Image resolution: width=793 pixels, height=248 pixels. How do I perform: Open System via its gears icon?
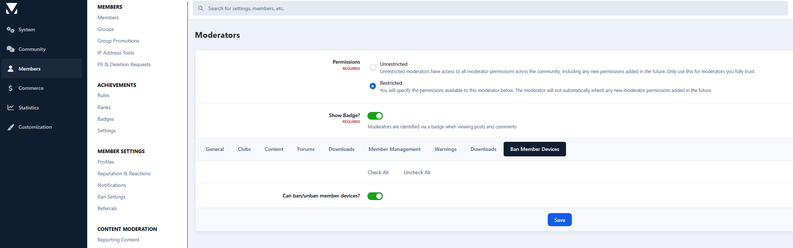[10, 29]
